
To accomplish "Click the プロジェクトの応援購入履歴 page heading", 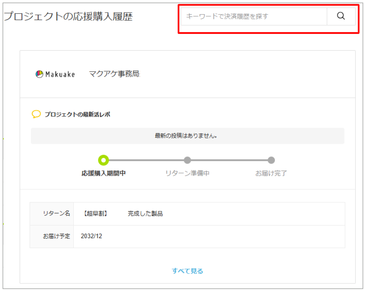I will (68, 17).
